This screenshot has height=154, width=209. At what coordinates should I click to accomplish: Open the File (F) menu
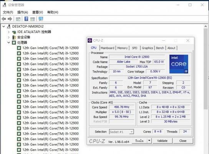pos(8,12)
